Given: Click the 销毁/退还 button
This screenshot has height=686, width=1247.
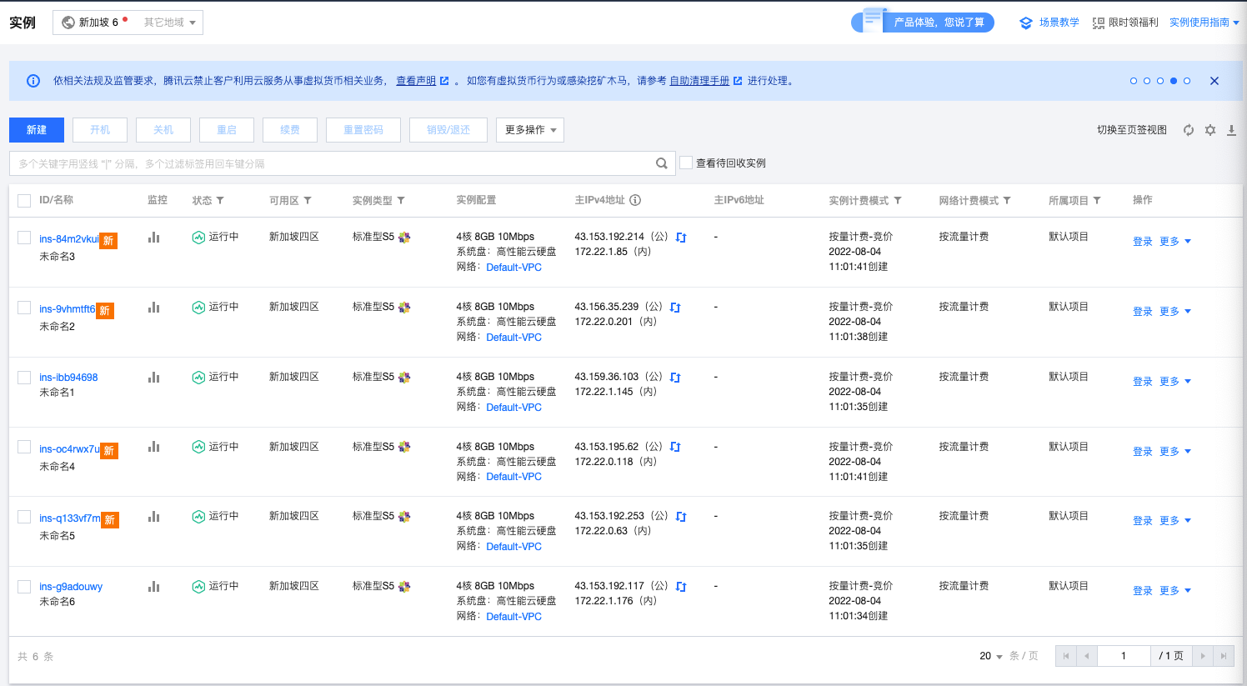Looking at the screenshot, I should (x=448, y=130).
